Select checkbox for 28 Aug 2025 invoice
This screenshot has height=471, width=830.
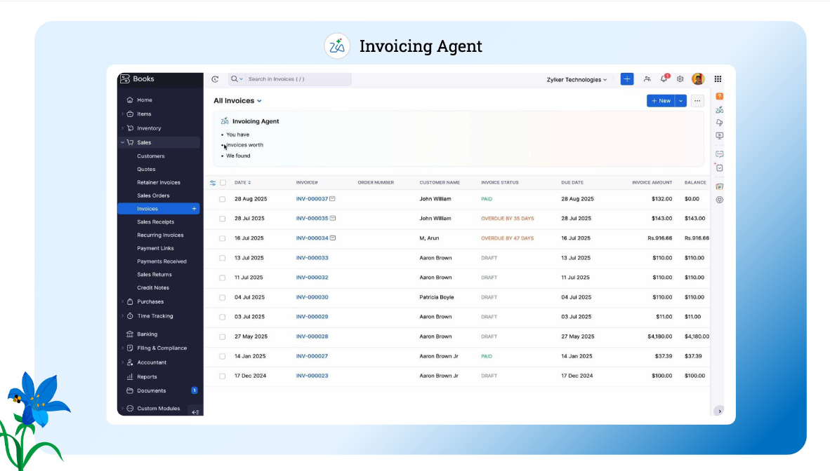point(223,199)
